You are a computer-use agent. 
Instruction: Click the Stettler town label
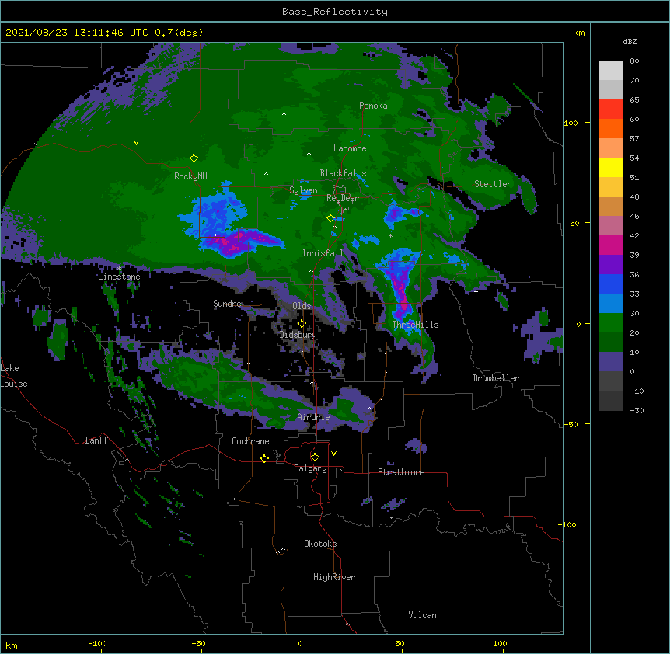(x=493, y=184)
